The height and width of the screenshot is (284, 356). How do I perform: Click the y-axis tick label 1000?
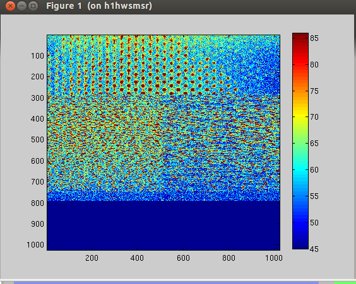pyautogui.click(x=35, y=245)
